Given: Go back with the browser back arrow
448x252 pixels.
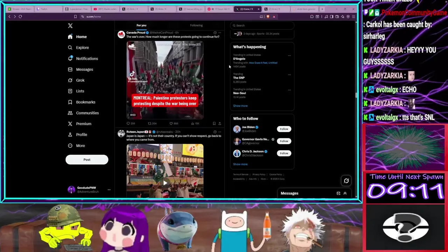Looking at the screenshot, I should point(9,16).
